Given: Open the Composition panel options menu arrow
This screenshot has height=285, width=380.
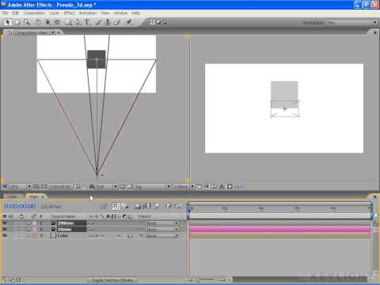Looking at the screenshot, I should pos(375,32).
